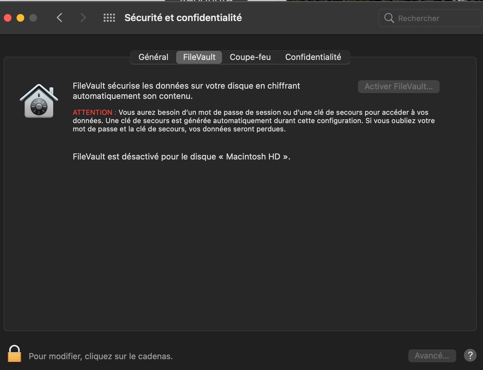Open the Avancé… options button
The width and height of the screenshot is (483, 370).
[x=432, y=356]
